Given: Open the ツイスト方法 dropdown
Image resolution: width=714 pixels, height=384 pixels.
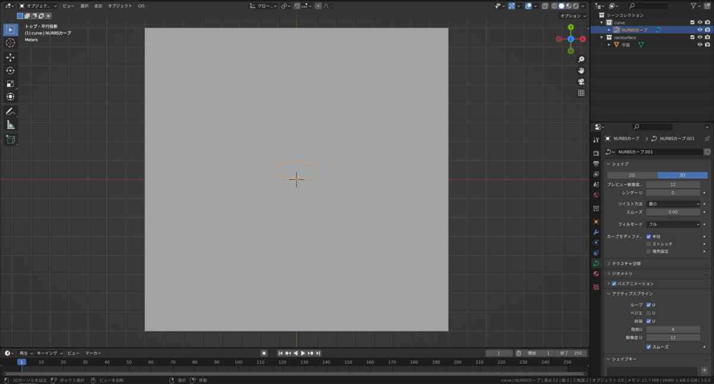Looking at the screenshot, I should (x=674, y=204).
